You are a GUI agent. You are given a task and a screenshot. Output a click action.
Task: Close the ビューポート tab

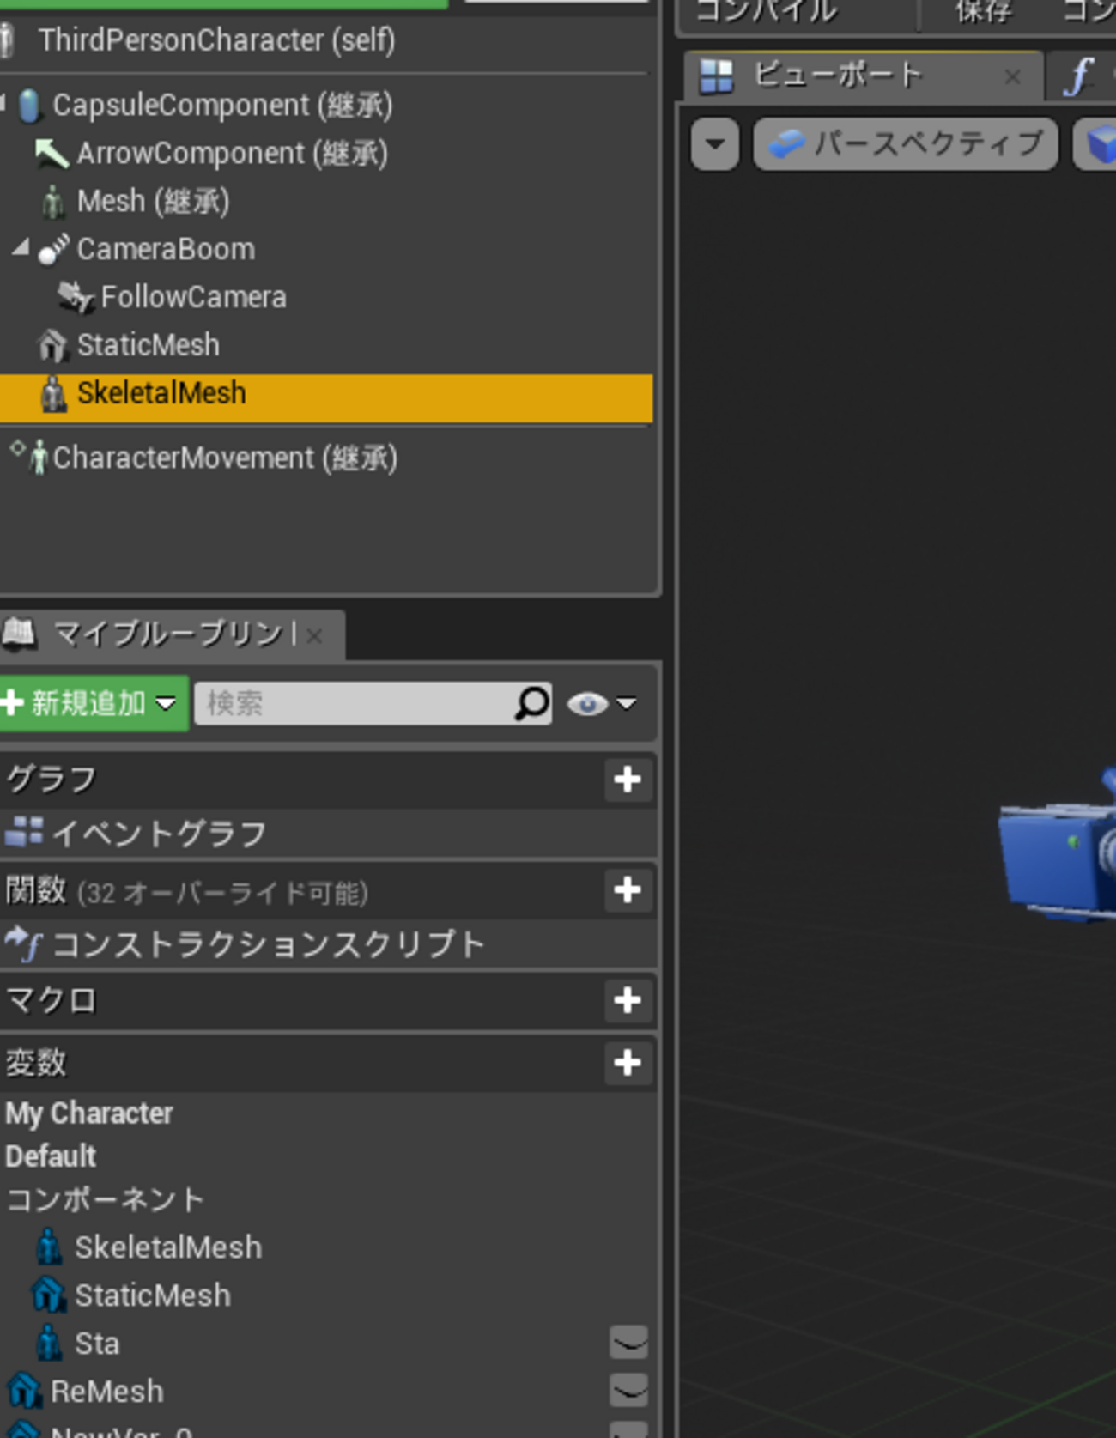point(1013,77)
